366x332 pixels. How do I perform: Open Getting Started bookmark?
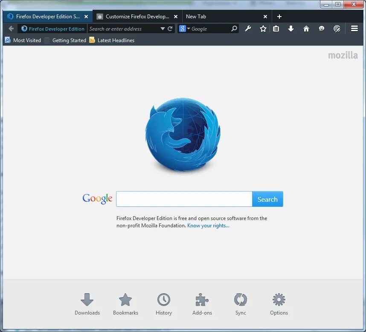coord(65,40)
